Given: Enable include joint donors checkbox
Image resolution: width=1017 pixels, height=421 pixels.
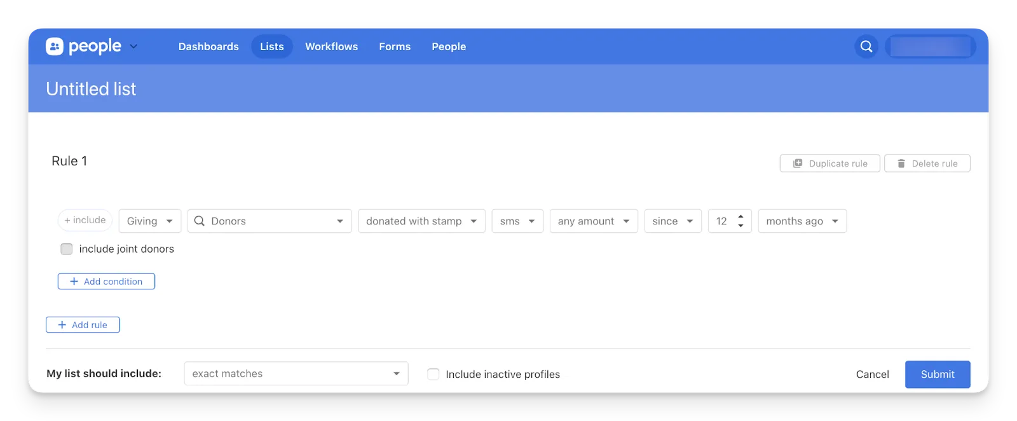Looking at the screenshot, I should tap(67, 249).
